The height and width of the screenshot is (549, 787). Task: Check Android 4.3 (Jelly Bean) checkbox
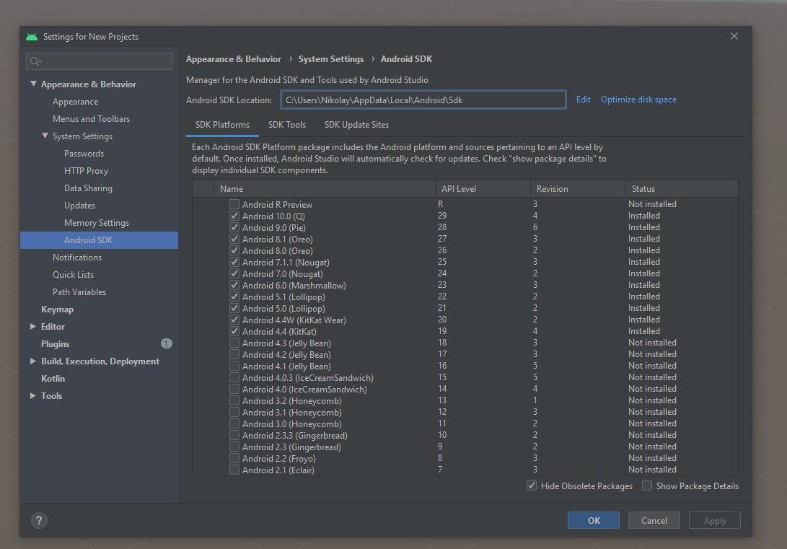[234, 343]
